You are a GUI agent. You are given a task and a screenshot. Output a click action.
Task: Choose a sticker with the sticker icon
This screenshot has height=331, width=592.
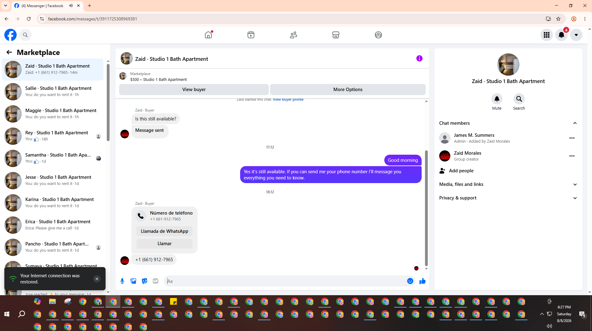(x=144, y=281)
